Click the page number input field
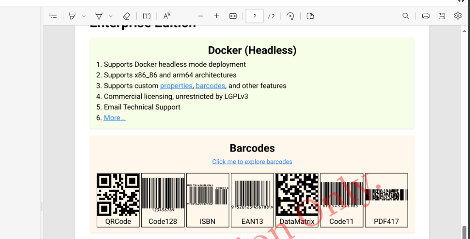The image size is (470, 239). point(255,16)
